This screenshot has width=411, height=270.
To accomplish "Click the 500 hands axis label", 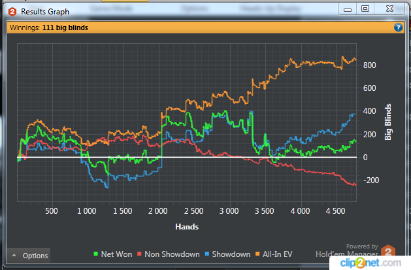I will 52,211.
